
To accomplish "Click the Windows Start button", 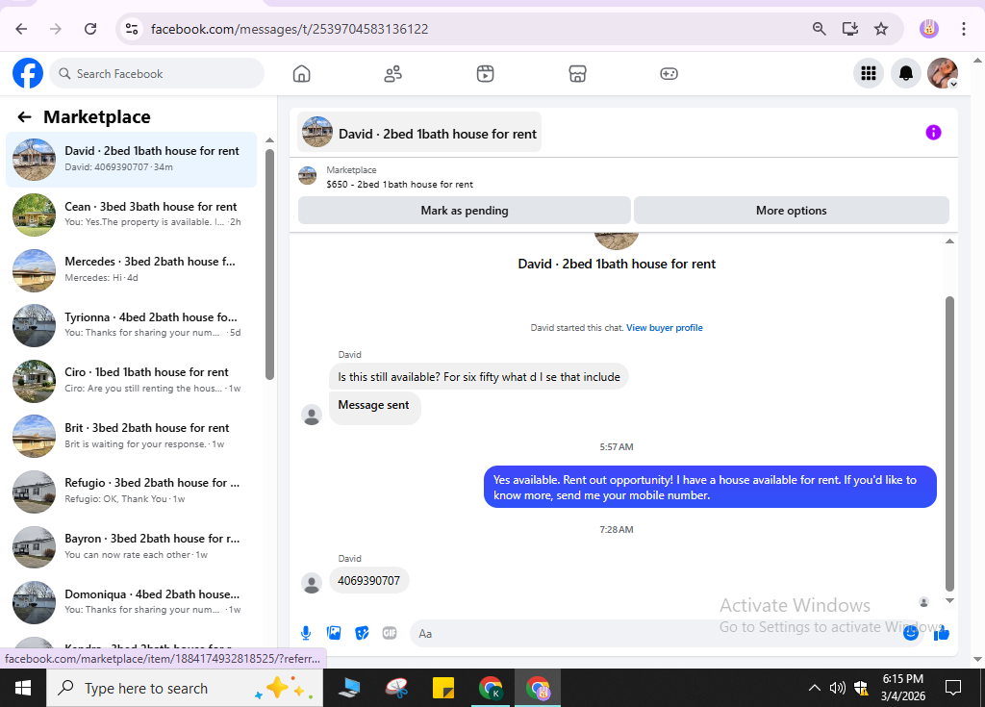I will click(x=23, y=688).
